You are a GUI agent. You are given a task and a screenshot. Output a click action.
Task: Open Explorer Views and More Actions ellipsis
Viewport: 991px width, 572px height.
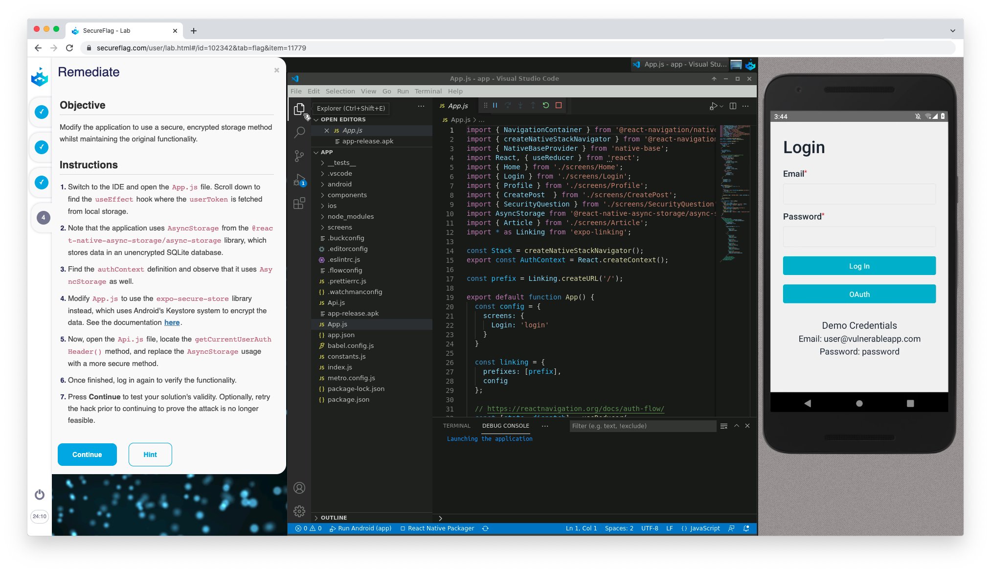pos(421,106)
